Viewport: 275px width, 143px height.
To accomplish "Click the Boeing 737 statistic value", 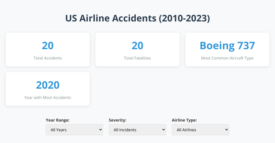I will click(x=227, y=46).
